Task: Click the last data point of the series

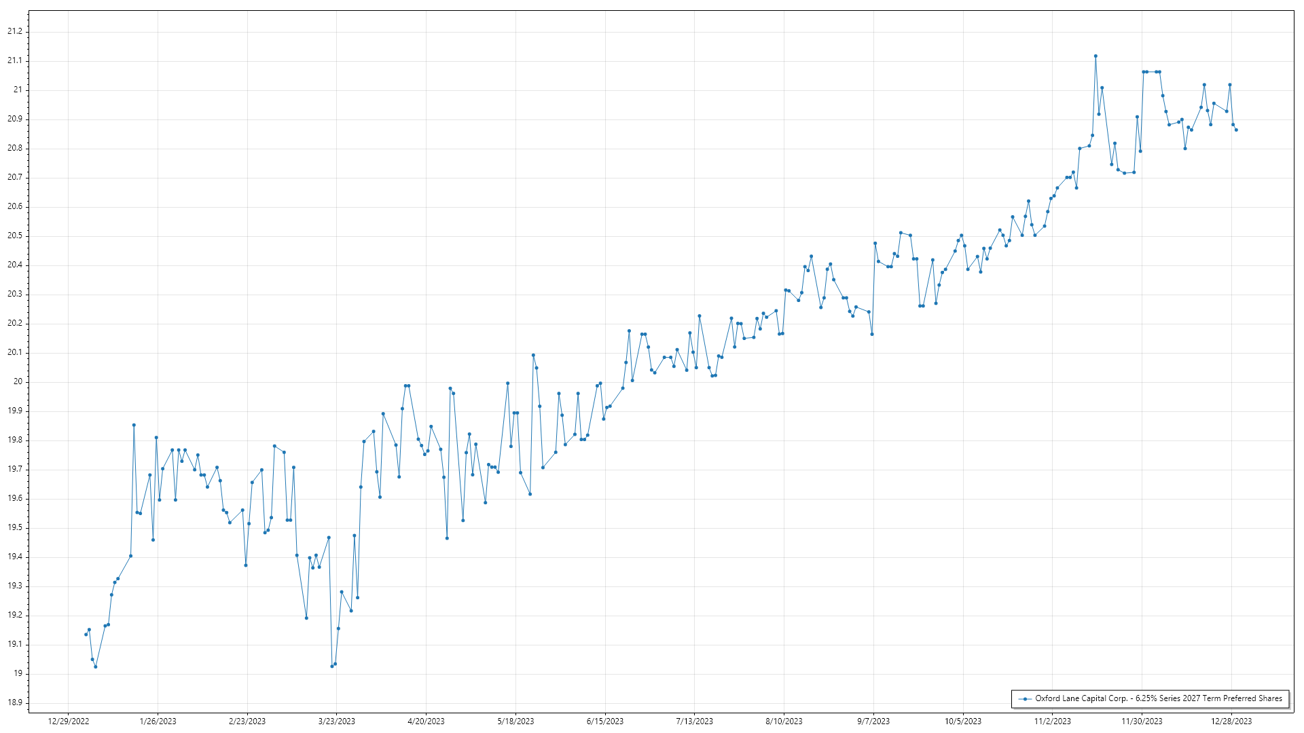Action: point(1236,130)
